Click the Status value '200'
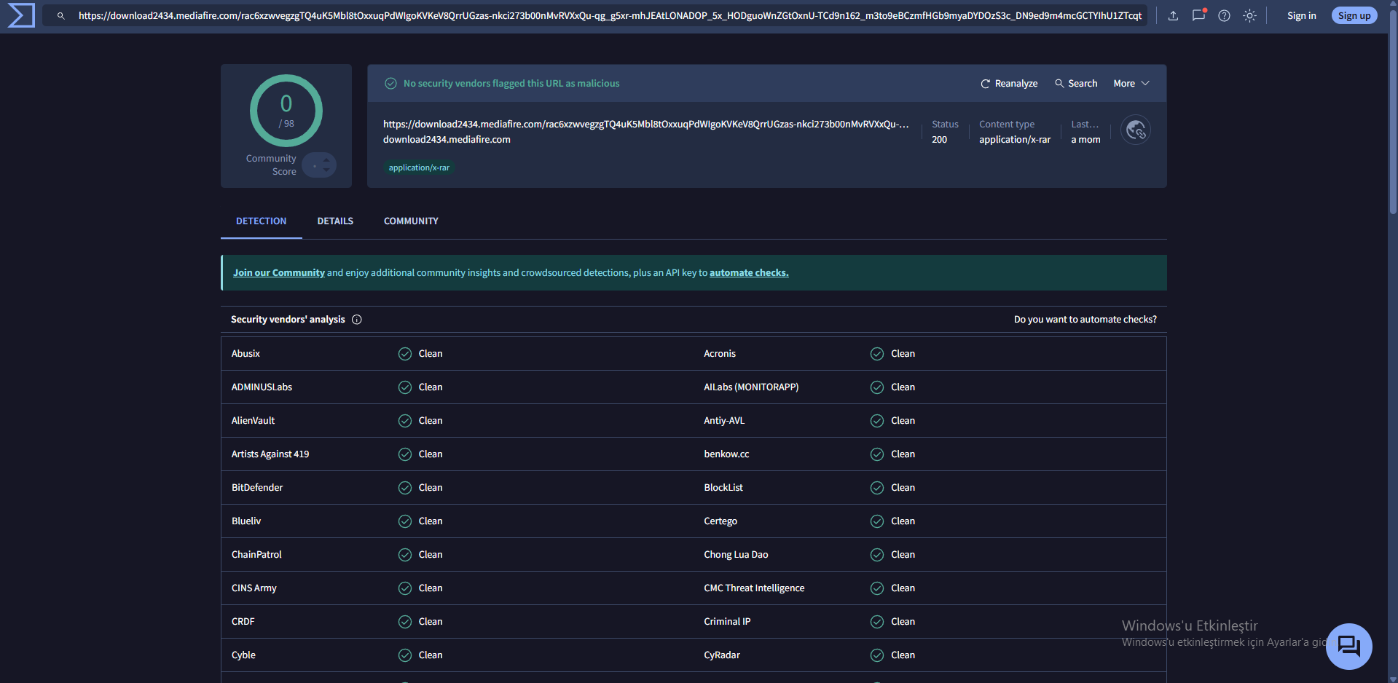 [939, 140]
